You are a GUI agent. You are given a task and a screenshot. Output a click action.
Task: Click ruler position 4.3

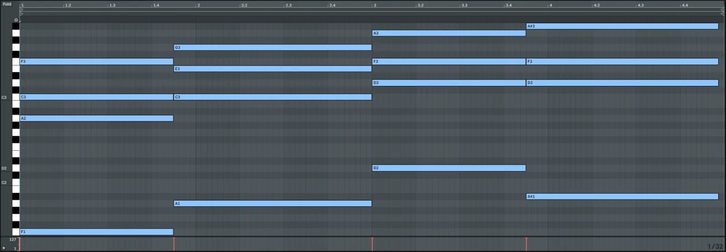pos(641,5)
